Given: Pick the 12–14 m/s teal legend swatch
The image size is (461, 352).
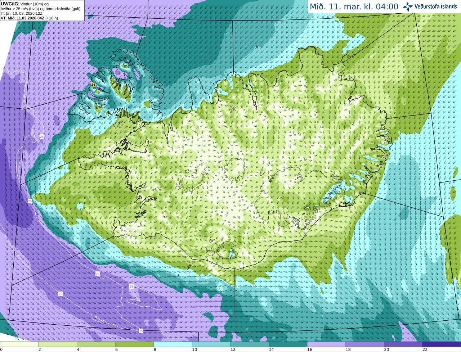Looking at the screenshot, I should coord(250,344).
